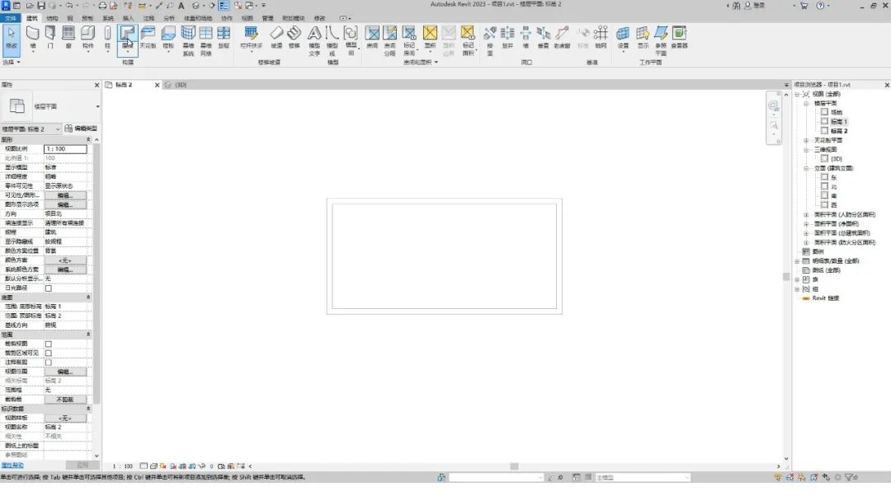Click the Floor tool
Viewport: 891px width, 501px height.
click(x=168, y=37)
